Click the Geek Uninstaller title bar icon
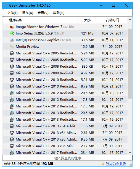 [x=6, y=6]
